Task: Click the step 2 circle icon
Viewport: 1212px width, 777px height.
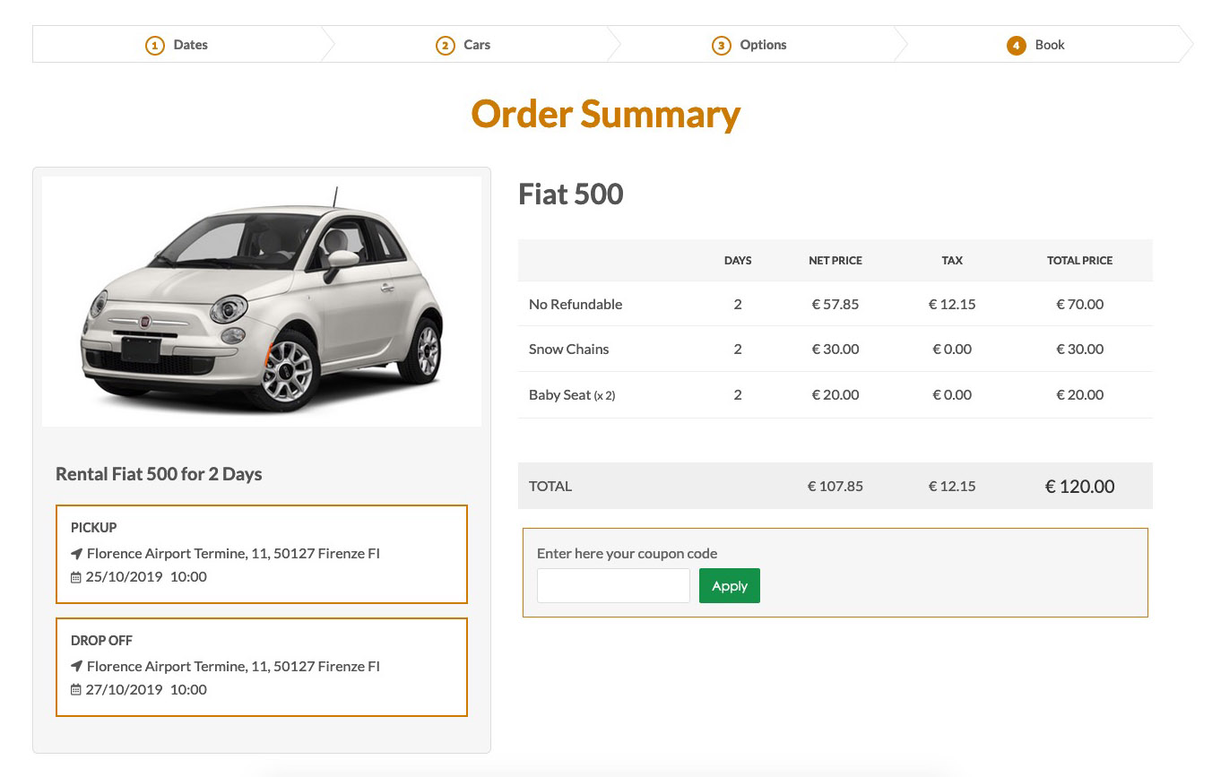Action: point(446,46)
